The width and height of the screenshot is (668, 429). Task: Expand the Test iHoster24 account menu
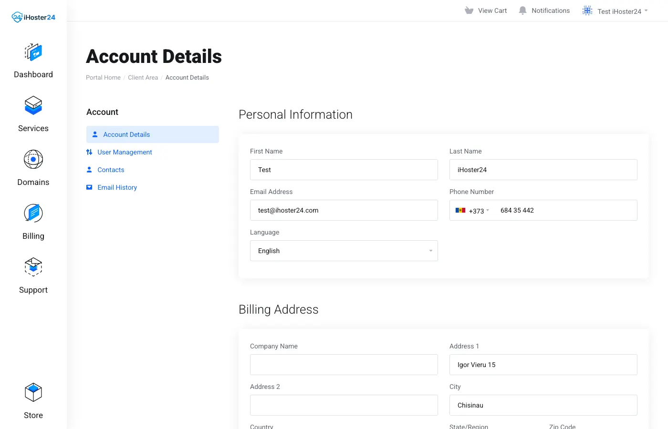coord(623,11)
